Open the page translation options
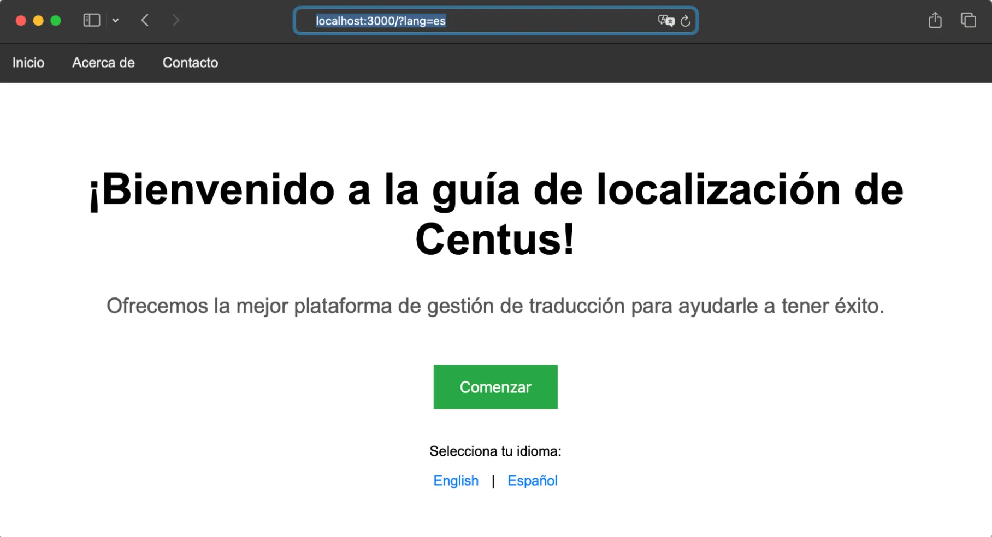992x537 pixels. [665, 21]
